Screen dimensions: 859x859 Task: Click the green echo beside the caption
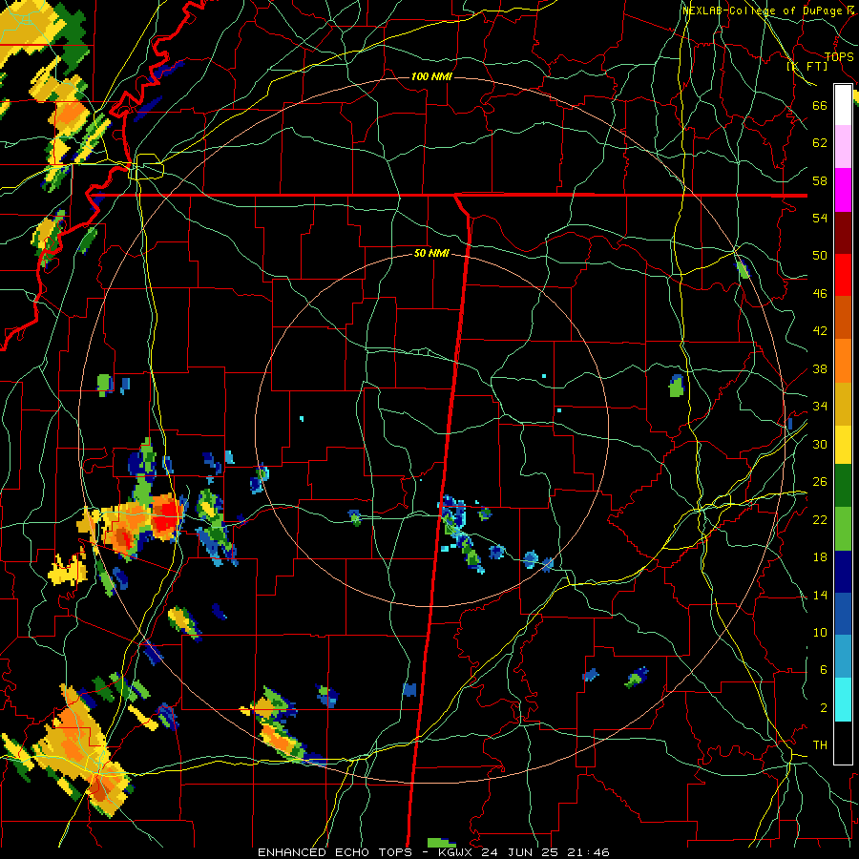pos(441,842)
